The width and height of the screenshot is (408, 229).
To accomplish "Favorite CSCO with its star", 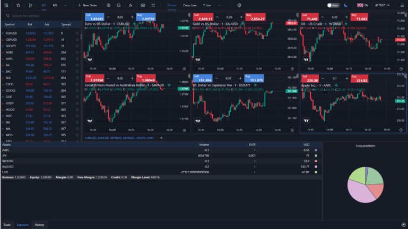I will tap(77, 84).
